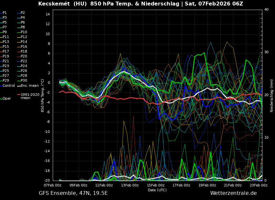Click the P1 legend label

coord(5,13)
